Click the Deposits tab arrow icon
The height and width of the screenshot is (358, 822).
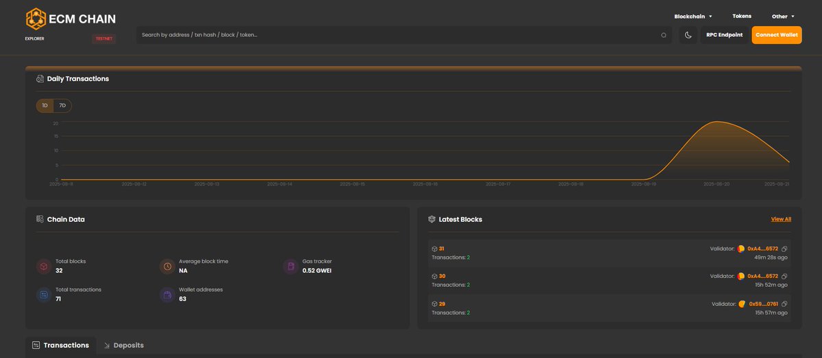[107, 346]
